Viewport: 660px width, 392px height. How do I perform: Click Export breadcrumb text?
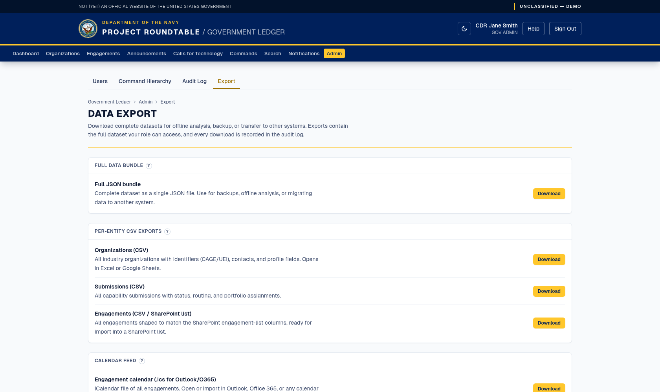(168, 102)
